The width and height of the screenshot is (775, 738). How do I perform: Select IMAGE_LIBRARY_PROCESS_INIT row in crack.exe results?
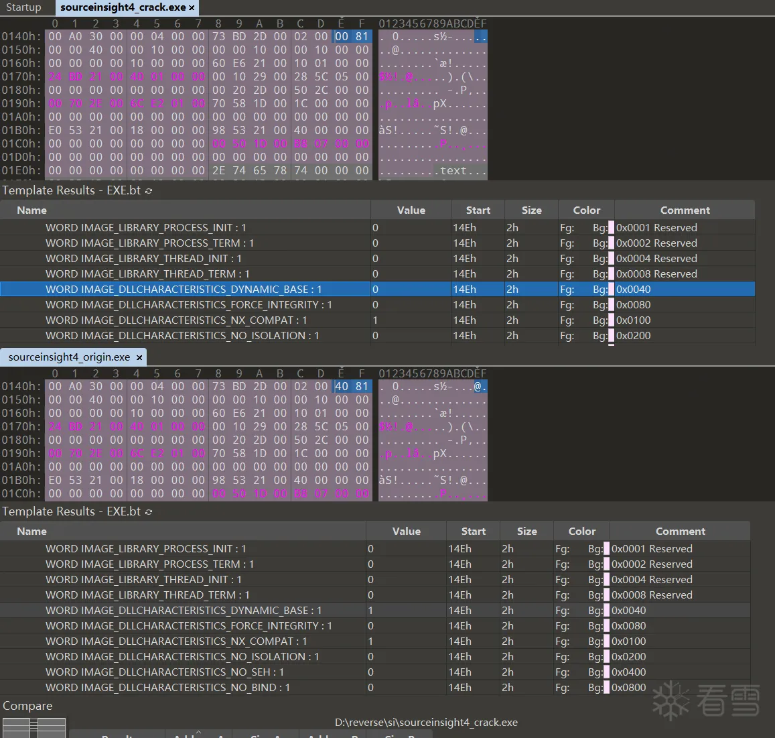(378, 227)
